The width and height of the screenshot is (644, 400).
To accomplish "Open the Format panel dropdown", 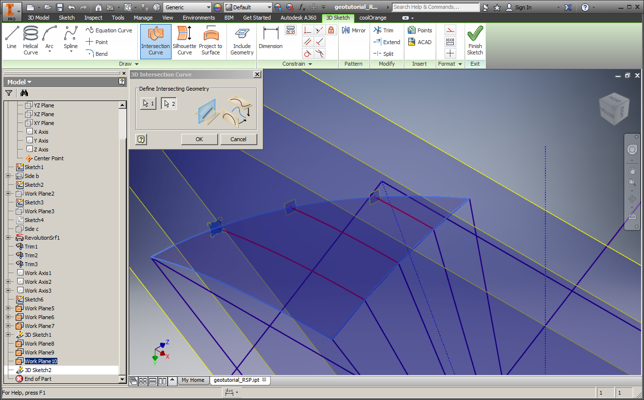I will (450, 64).
